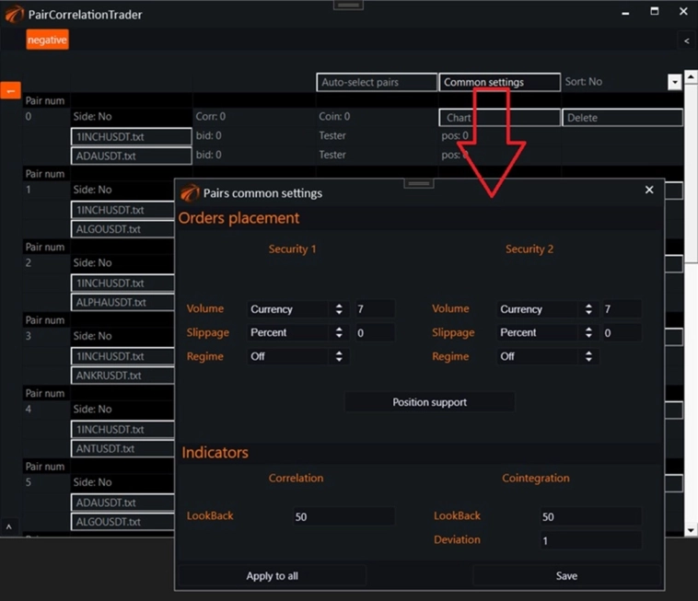Delete pair number 0
This screenshot has width=698, height=601.
[x=622, y=118]
